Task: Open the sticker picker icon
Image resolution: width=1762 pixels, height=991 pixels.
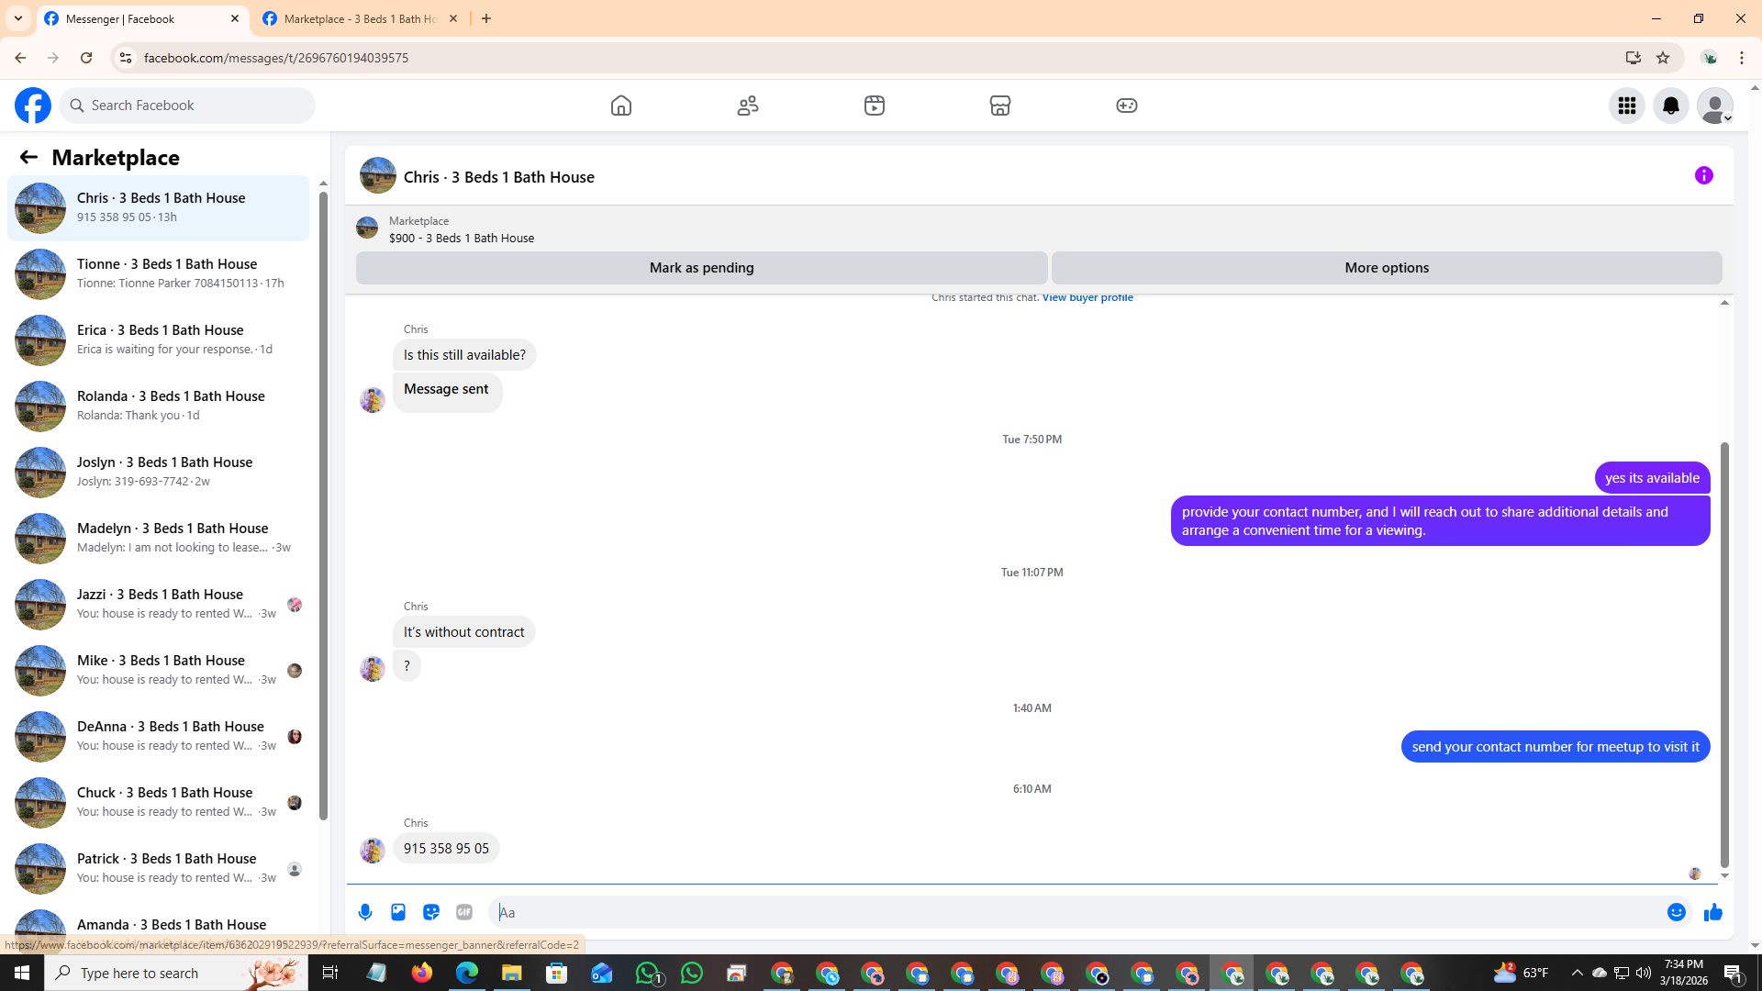Action: 431,912
